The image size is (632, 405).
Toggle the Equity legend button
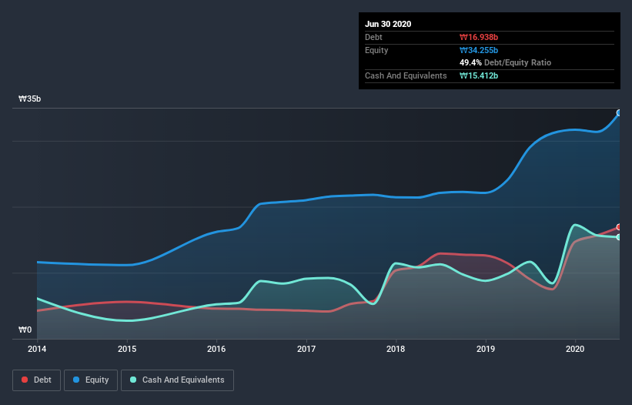click(91, 380)
